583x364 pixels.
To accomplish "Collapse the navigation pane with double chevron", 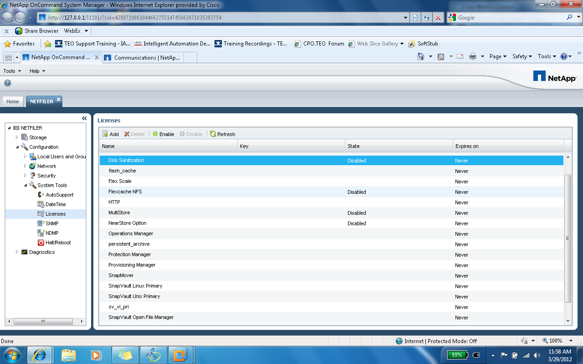I will (x=84, y=118).
